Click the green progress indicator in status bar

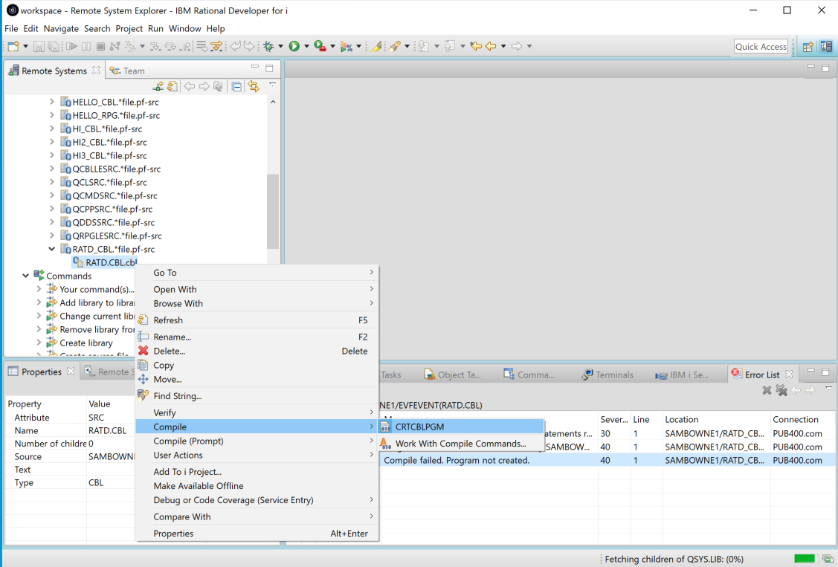804,559
